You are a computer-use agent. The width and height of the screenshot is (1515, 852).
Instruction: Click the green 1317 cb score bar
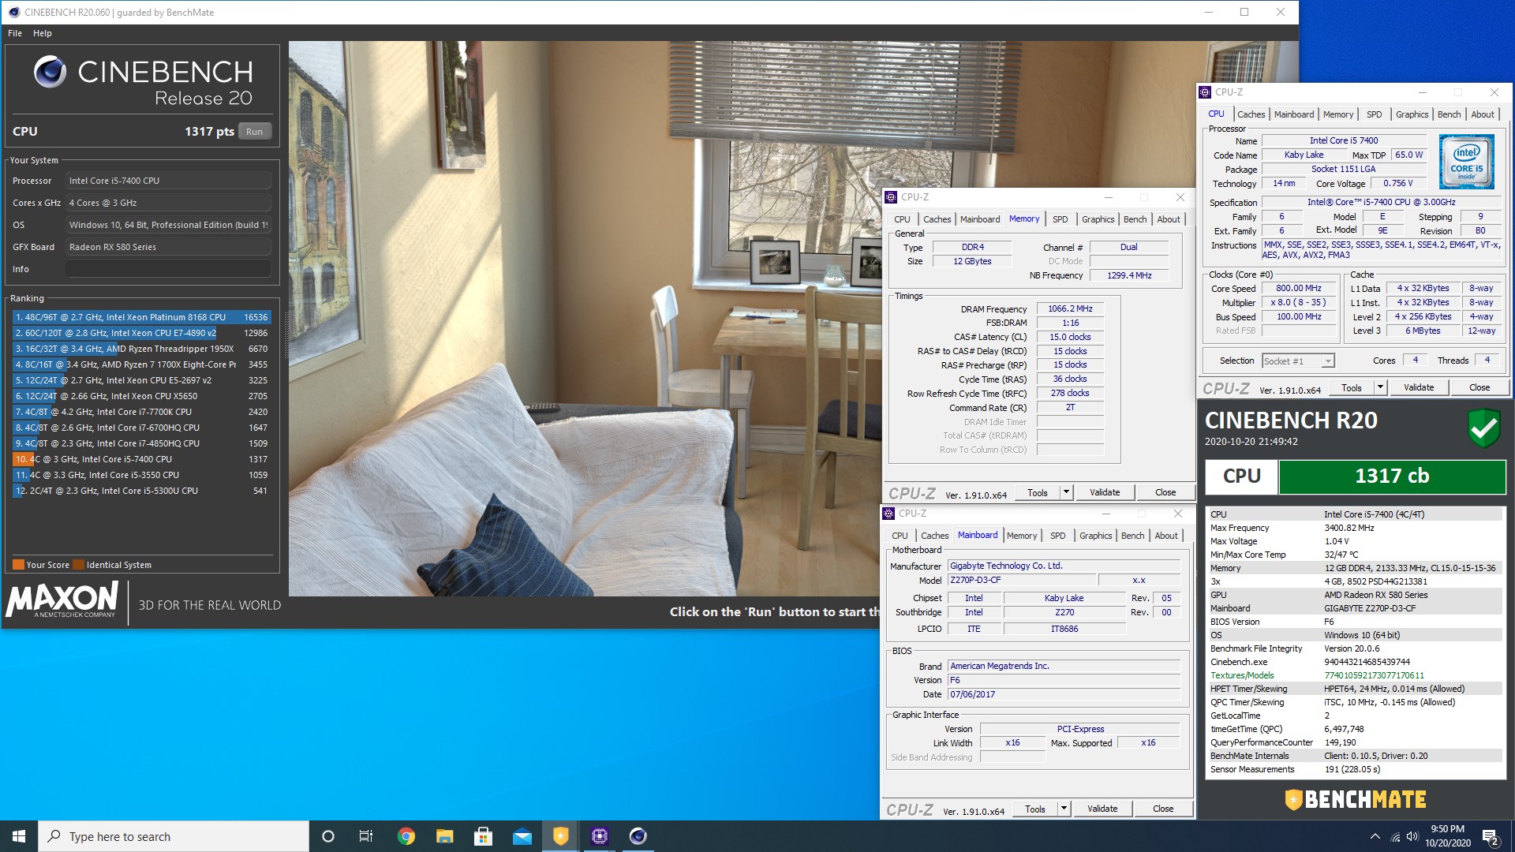tap(1392, 476)
